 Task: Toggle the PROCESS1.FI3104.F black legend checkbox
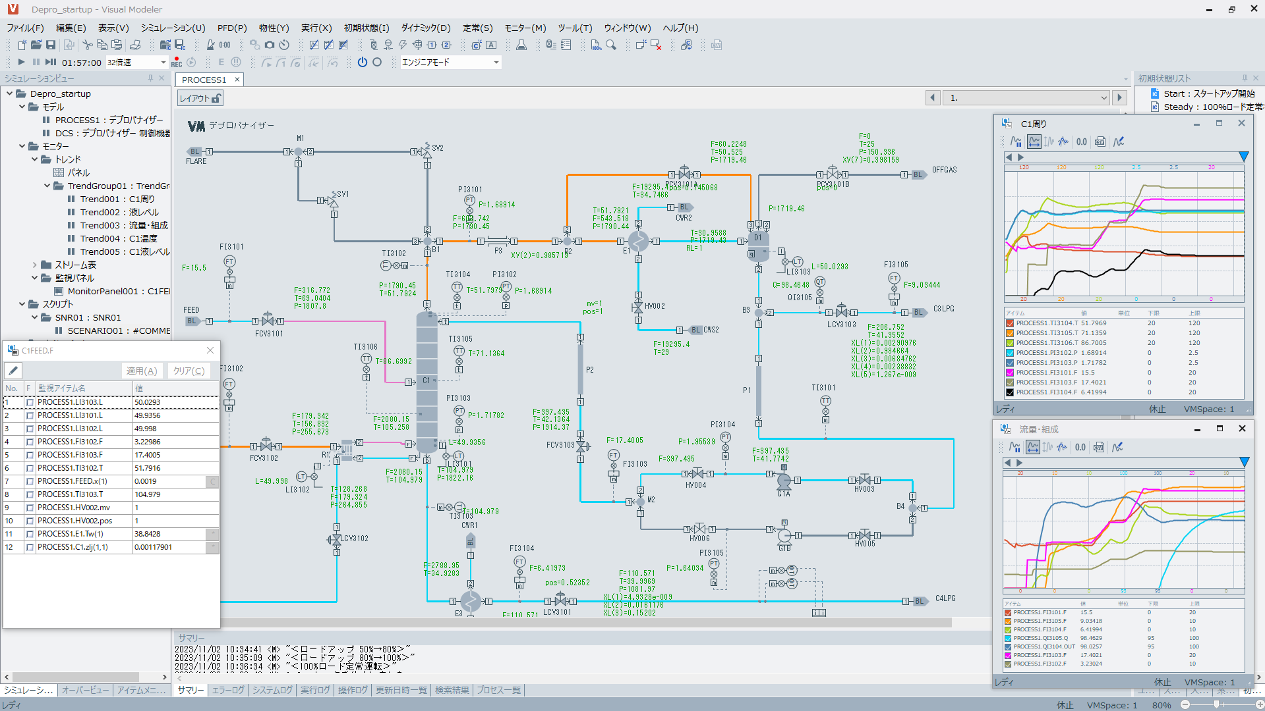pos(1009,392)
